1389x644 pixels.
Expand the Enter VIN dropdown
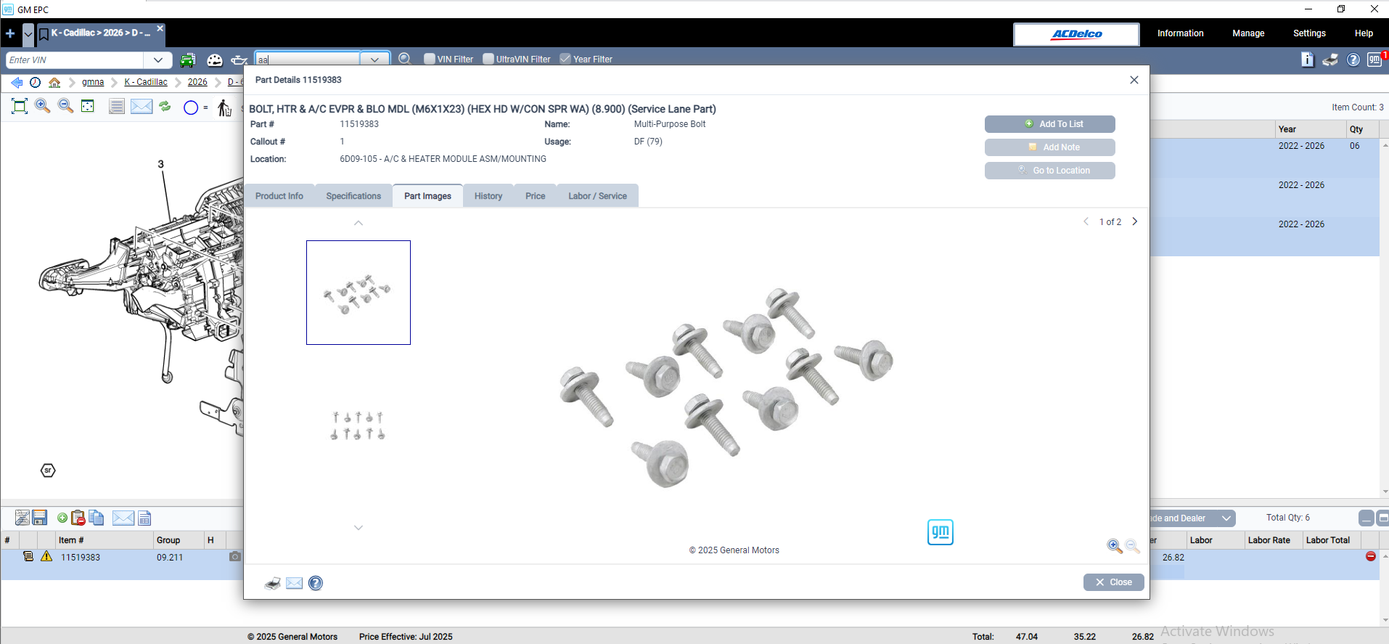(158, 60)
